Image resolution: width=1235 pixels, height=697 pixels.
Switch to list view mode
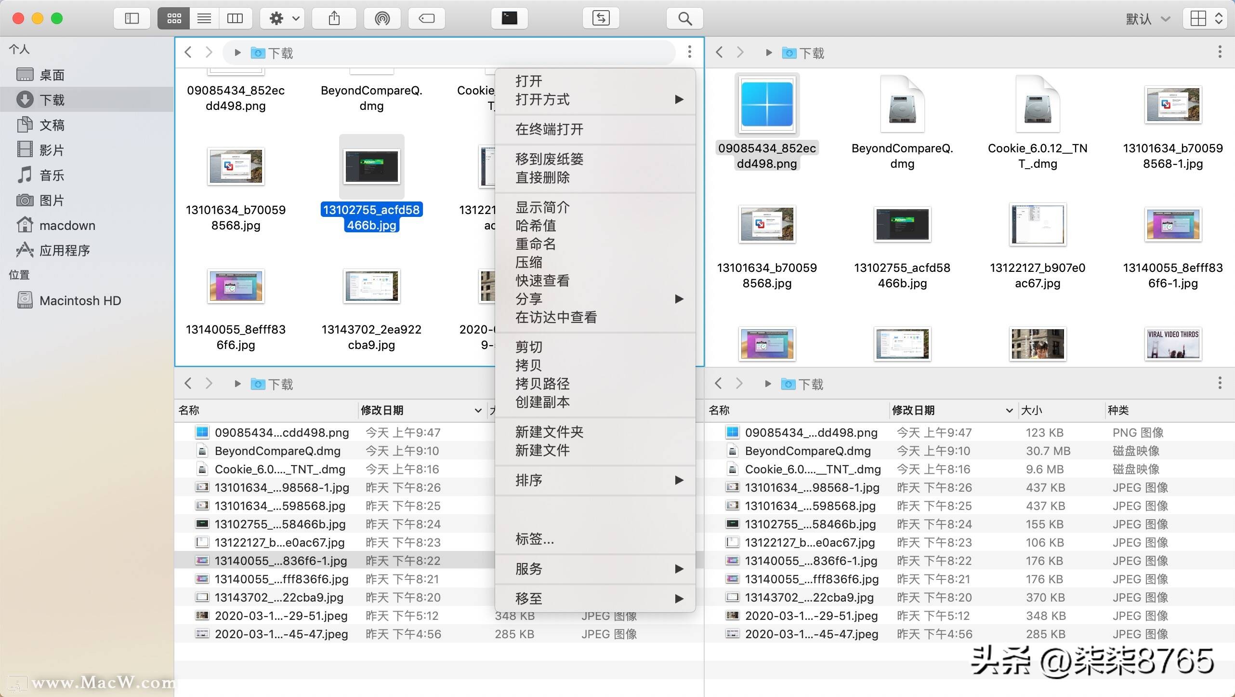204,18
